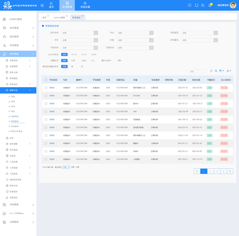Screen dimensions: 239x236
Task: Click the 信息管理 sidebar icon
Action: click(4, 28)
